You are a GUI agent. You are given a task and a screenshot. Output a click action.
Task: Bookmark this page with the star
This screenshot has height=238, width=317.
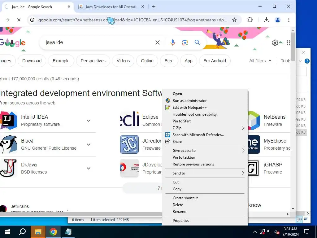tap(234, 20)
